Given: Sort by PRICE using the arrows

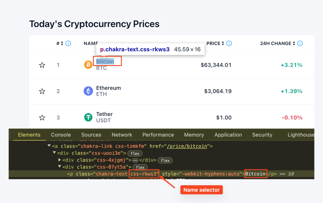Looking at the screenshot, I should 223,43.
